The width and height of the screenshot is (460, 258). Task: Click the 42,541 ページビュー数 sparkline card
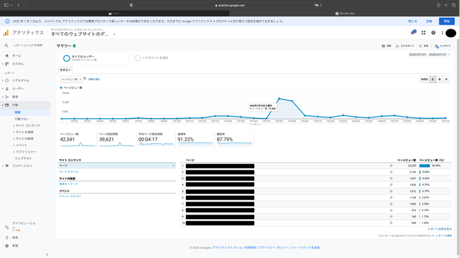[x=77, y=140]
